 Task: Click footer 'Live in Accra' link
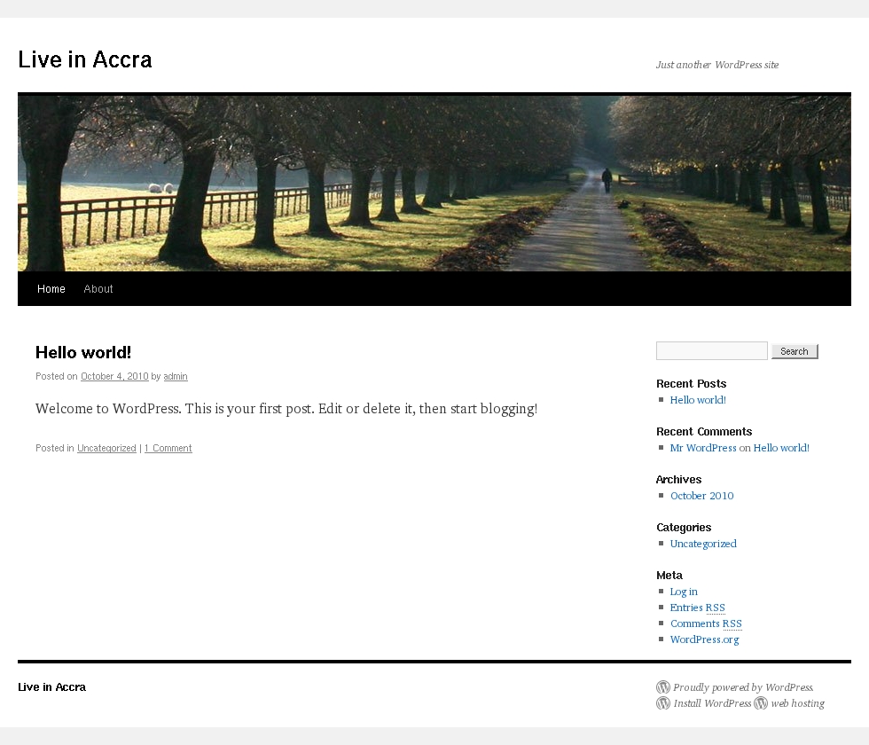coord(52,687)
